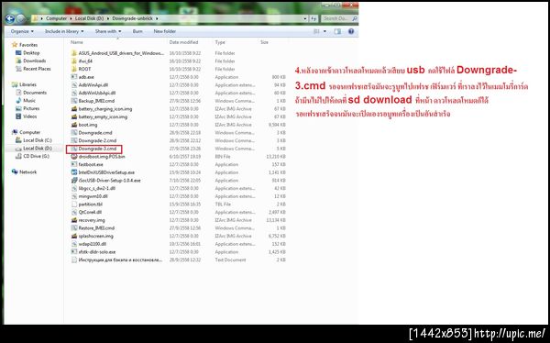
Task: Click the Burn toolbar button
Action: [137, 31]
